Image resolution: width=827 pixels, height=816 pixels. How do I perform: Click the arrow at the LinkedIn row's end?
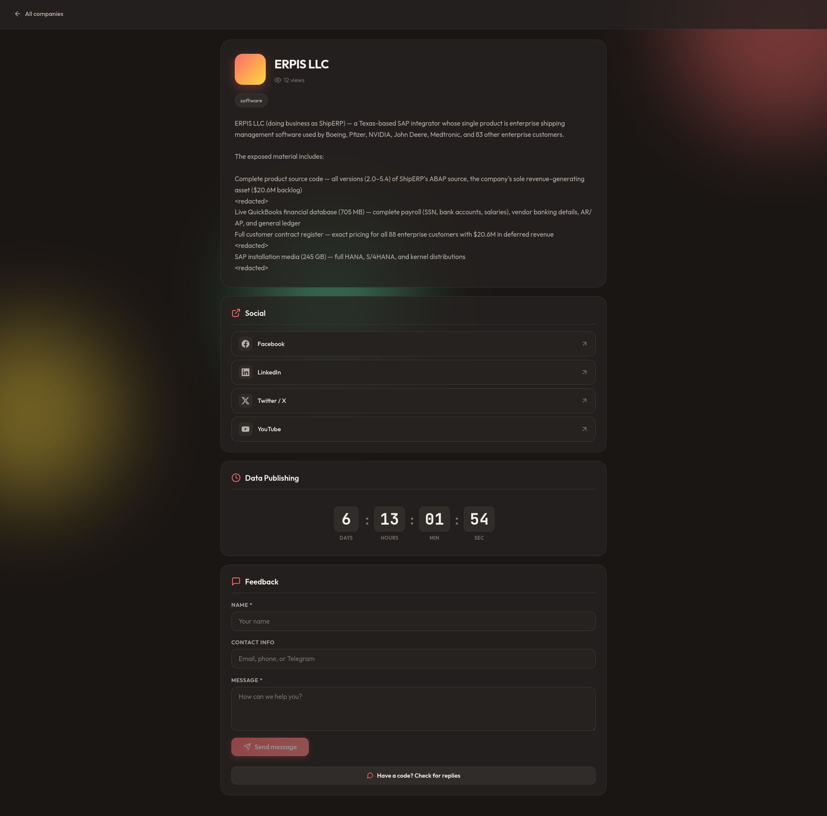tap(584, 372)
